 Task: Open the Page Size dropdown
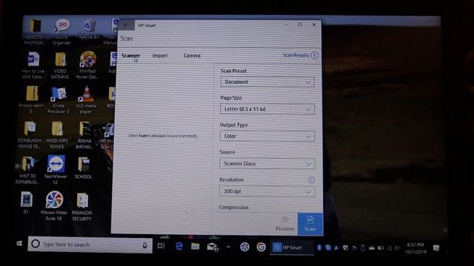(267, 109)
